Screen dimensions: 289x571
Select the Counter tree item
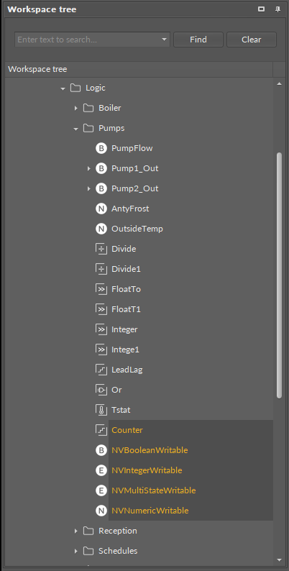point(127,430)
